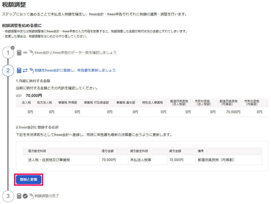
Task: Click the 借方金額 header
Action: (107, 151)
